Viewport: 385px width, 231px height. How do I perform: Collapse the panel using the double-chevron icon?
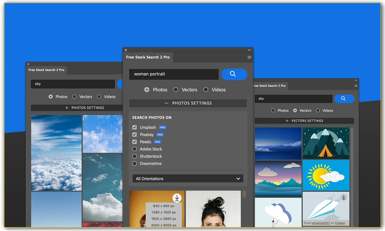249,50
